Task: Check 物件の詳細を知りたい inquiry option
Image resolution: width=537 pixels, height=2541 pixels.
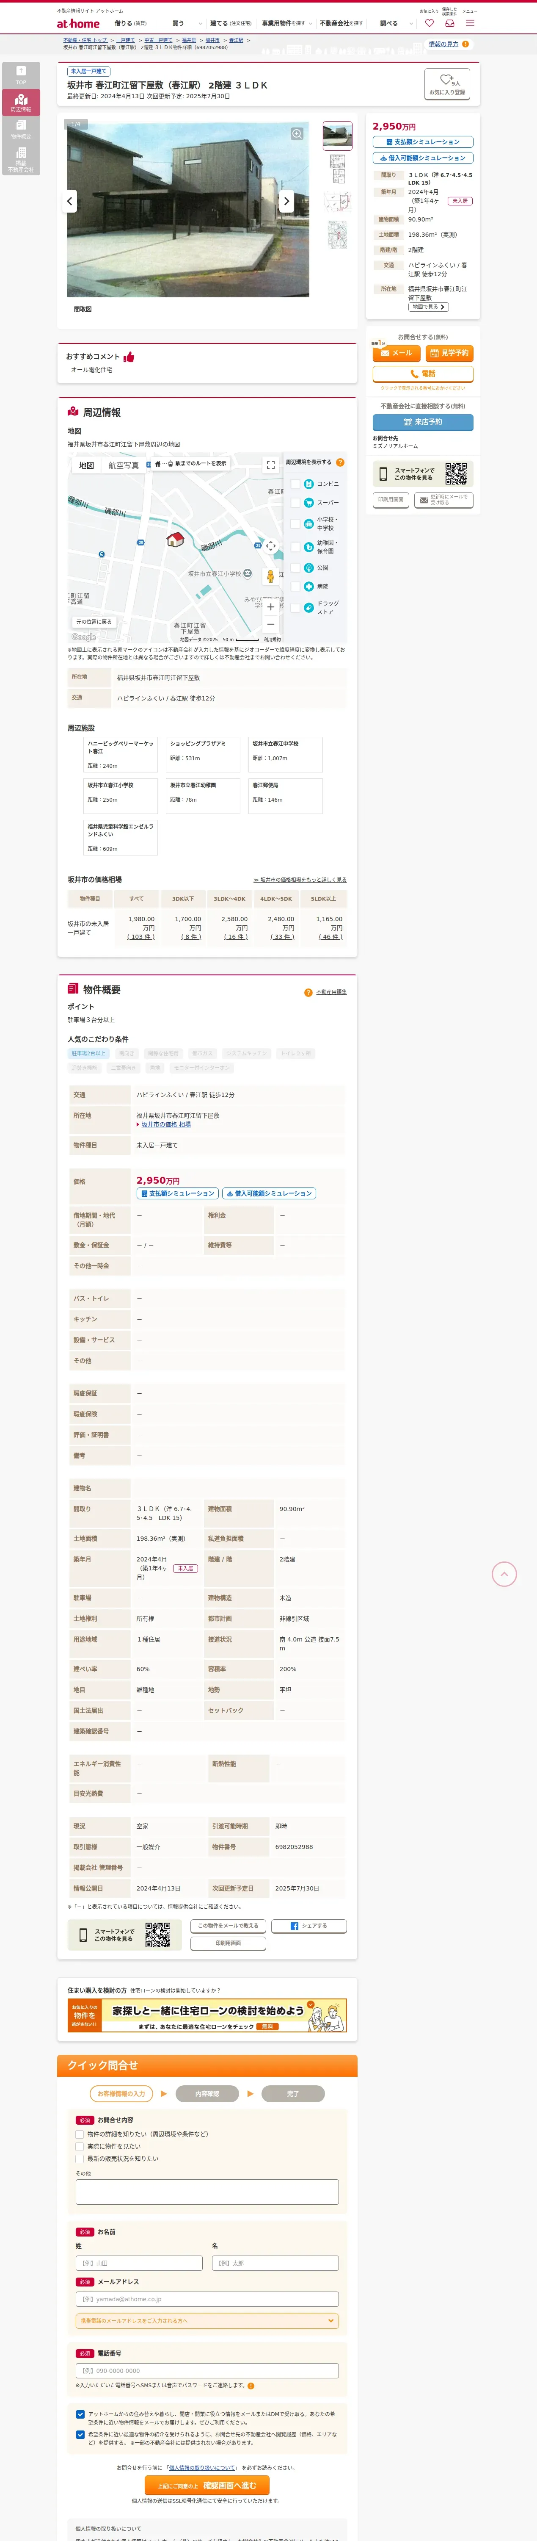Action: point(80,2134)
